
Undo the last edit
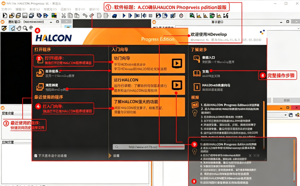point(85,16)
